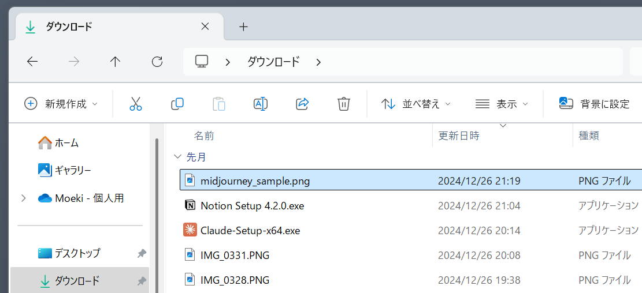642x293 pixels.
Task: Open the 表示 view options dropdown
Action: point(501,104)
